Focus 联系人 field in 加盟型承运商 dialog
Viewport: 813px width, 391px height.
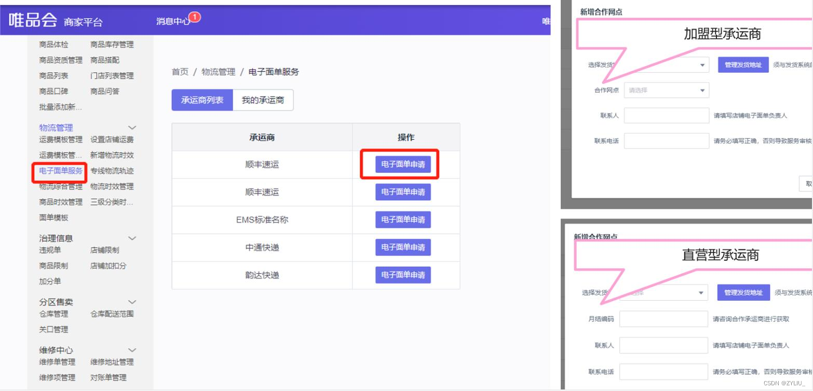(x=667, y=115)
